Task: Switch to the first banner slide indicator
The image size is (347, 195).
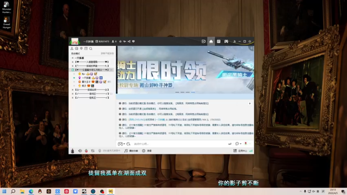Action: tap(177, 92)
